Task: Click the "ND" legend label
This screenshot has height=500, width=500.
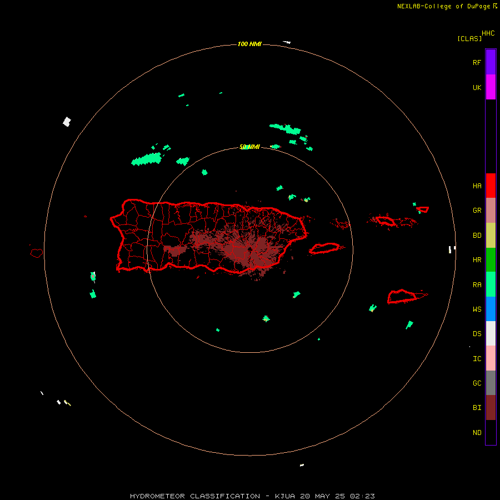Action: 477,433
